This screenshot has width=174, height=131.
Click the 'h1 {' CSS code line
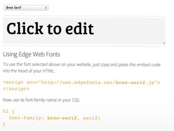[9, 112]
